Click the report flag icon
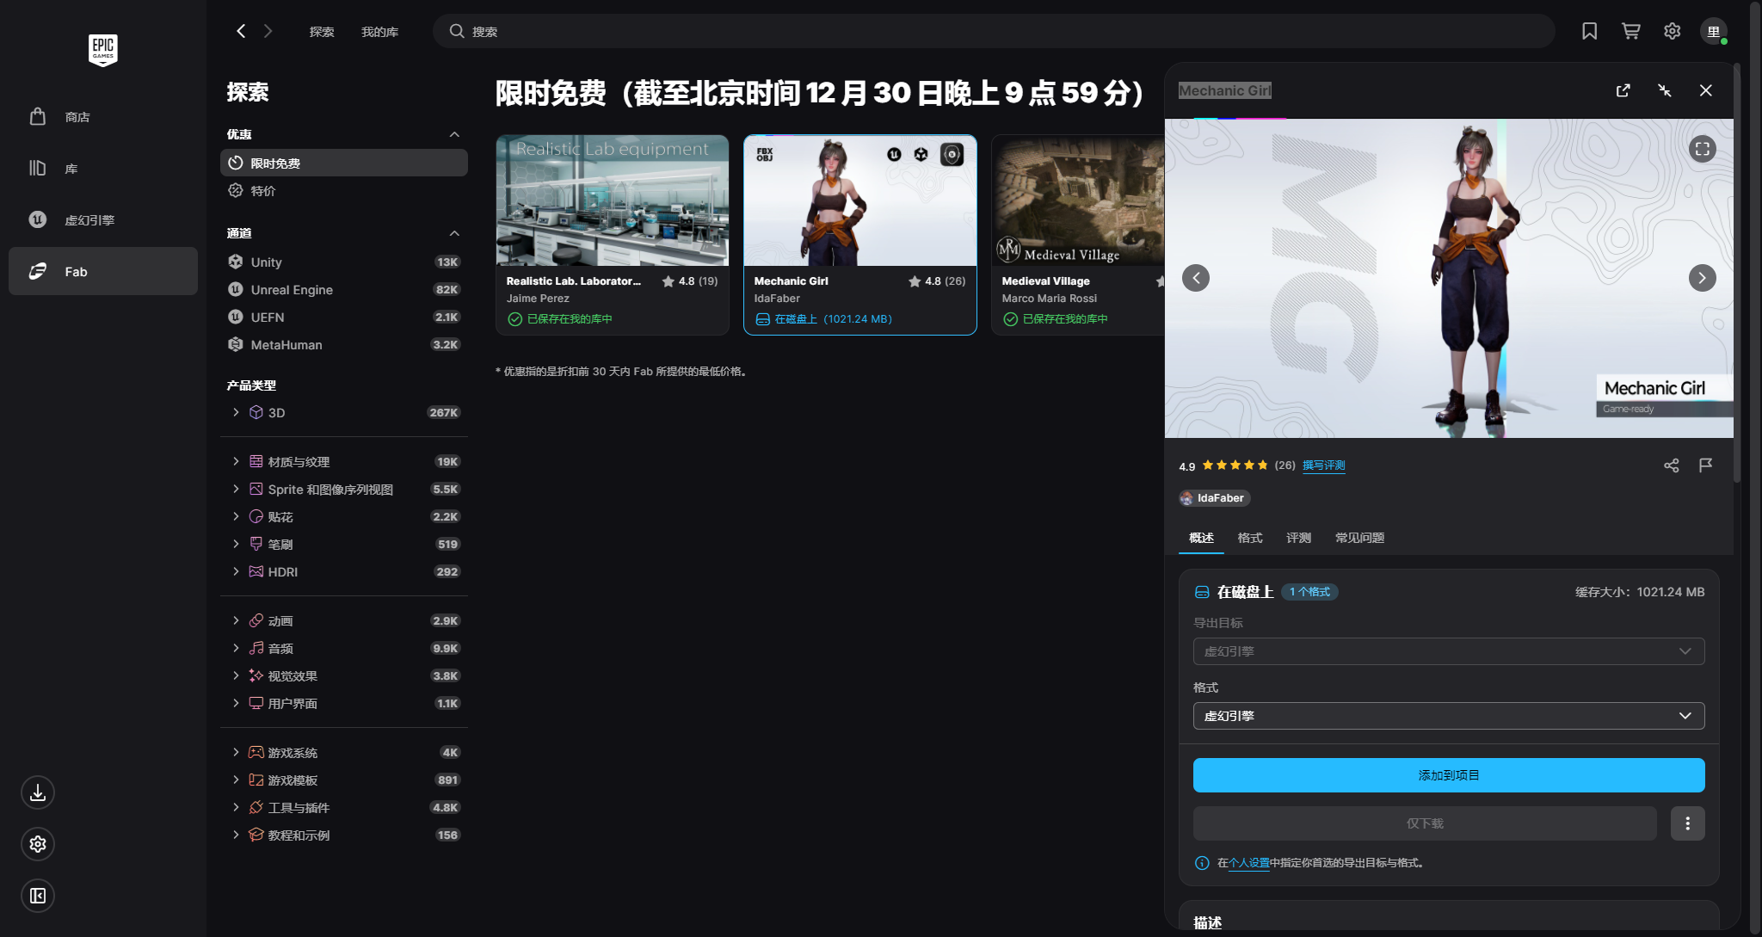Screen dimensions: 1762x937 [1705, 465]
